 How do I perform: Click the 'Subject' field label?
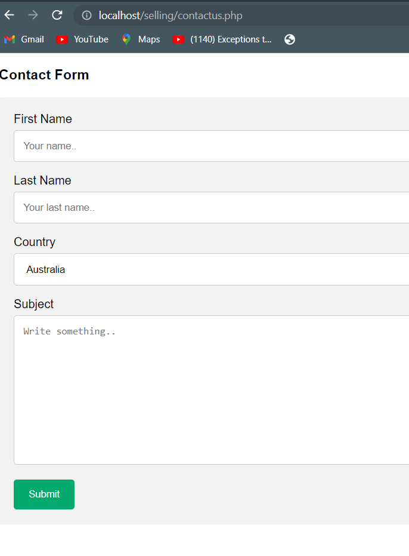coord(33,304)
